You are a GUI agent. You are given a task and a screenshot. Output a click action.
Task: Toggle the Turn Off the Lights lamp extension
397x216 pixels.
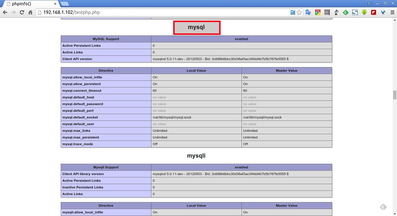pyautogui.click(x=336, y=12)
